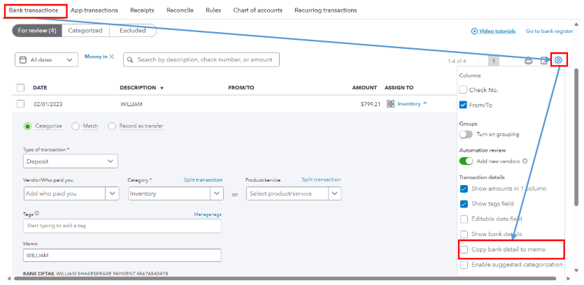Open the table settings gear icon

(x=558, y=60)
